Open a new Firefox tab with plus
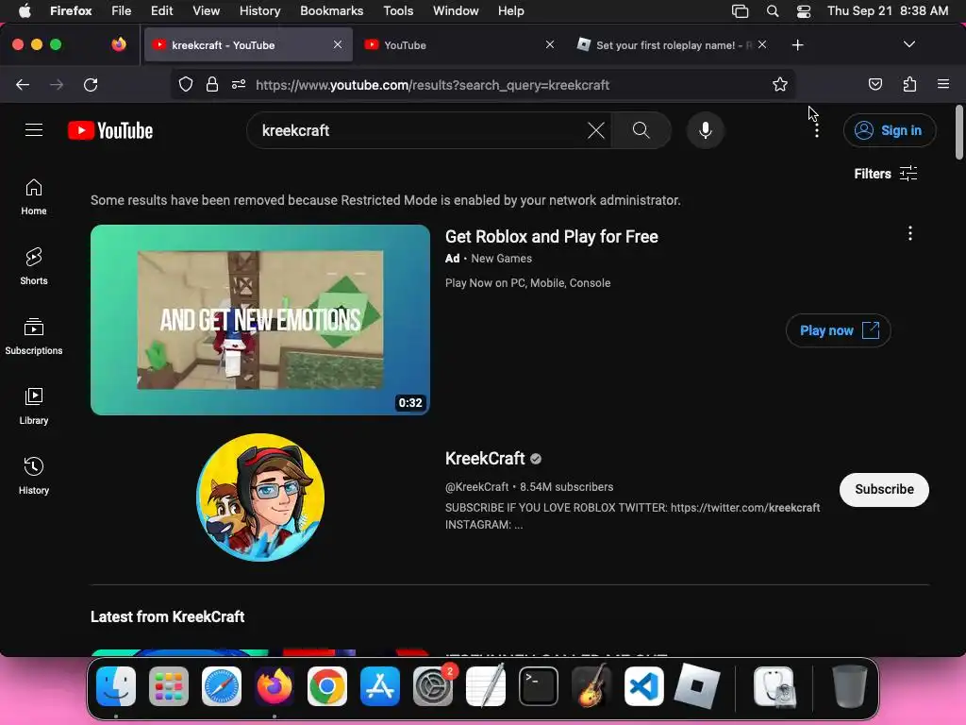The width and height of the screenshot is (966, 725). click(x=797, y=45)
